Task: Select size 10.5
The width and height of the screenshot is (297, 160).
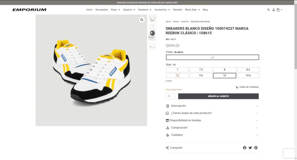Action: (248, 76)
